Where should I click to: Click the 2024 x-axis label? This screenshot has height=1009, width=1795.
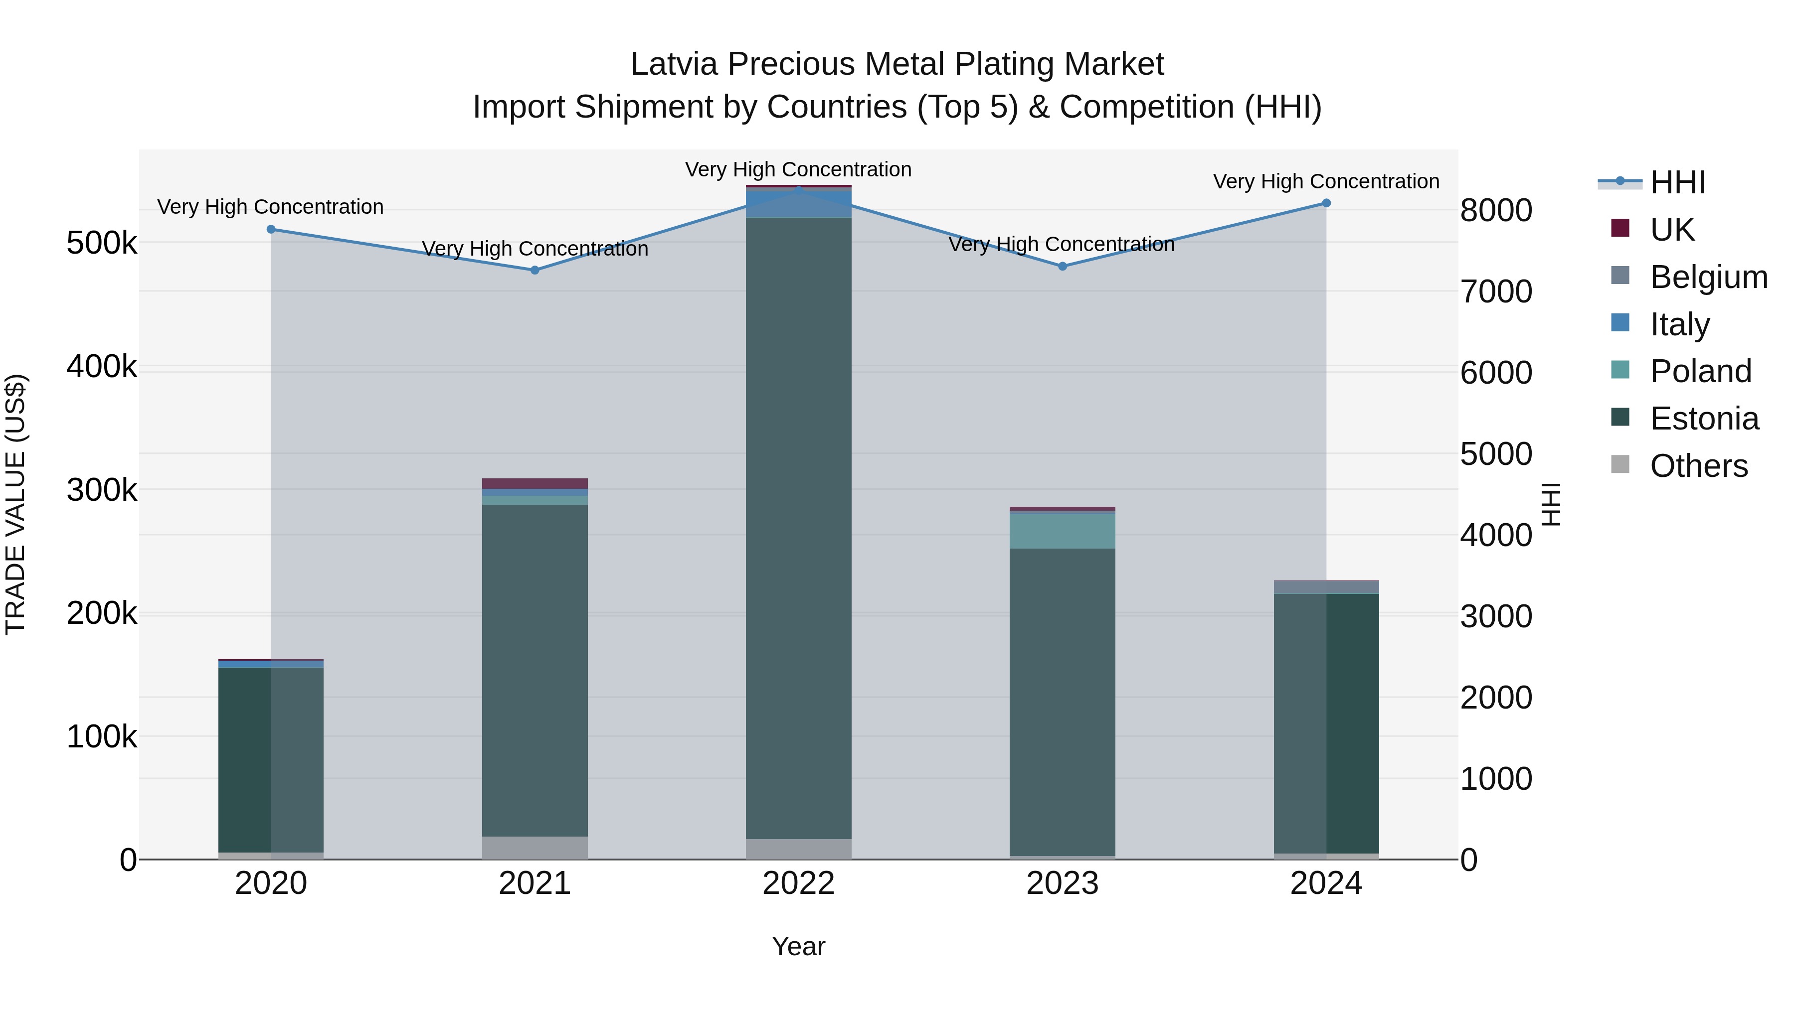point(1326,883)
